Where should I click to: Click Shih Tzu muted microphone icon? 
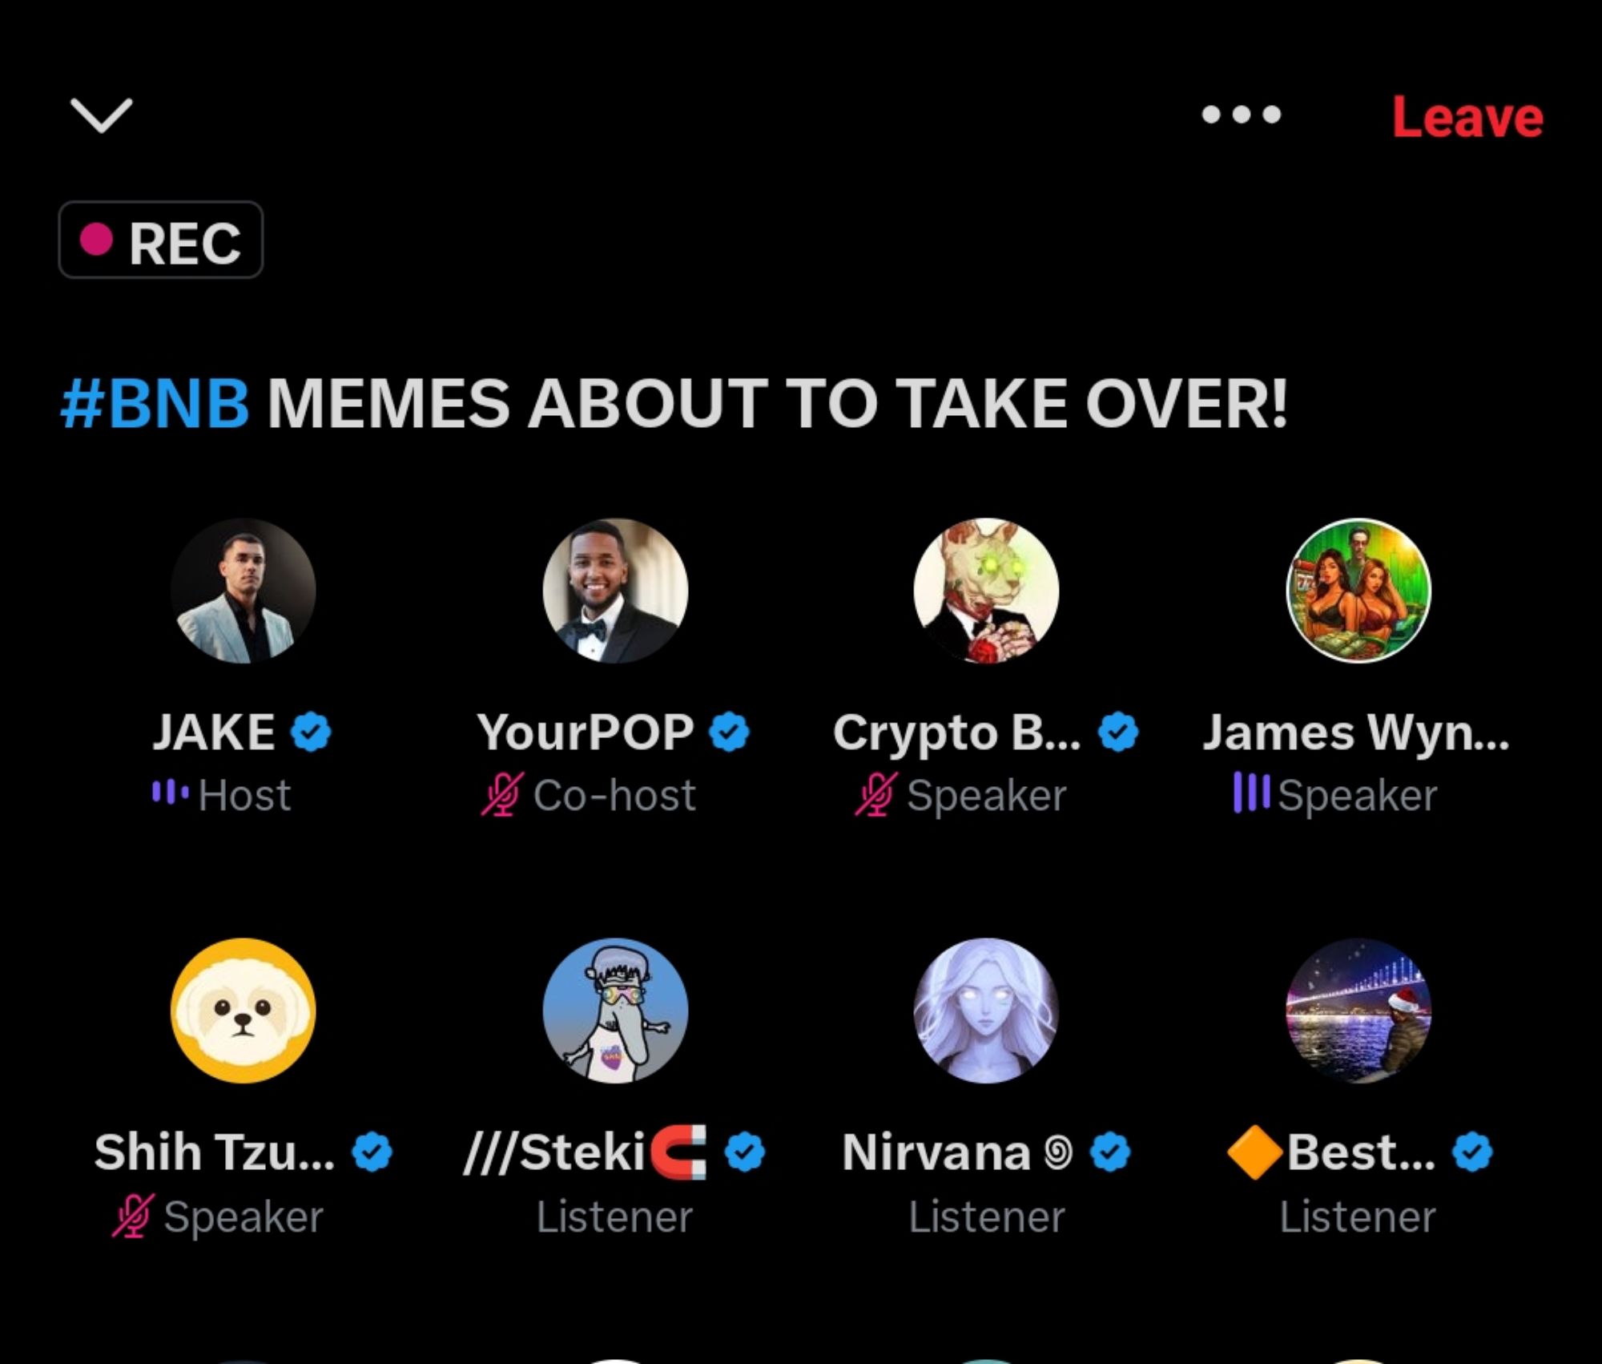[x=133, y=1216]
